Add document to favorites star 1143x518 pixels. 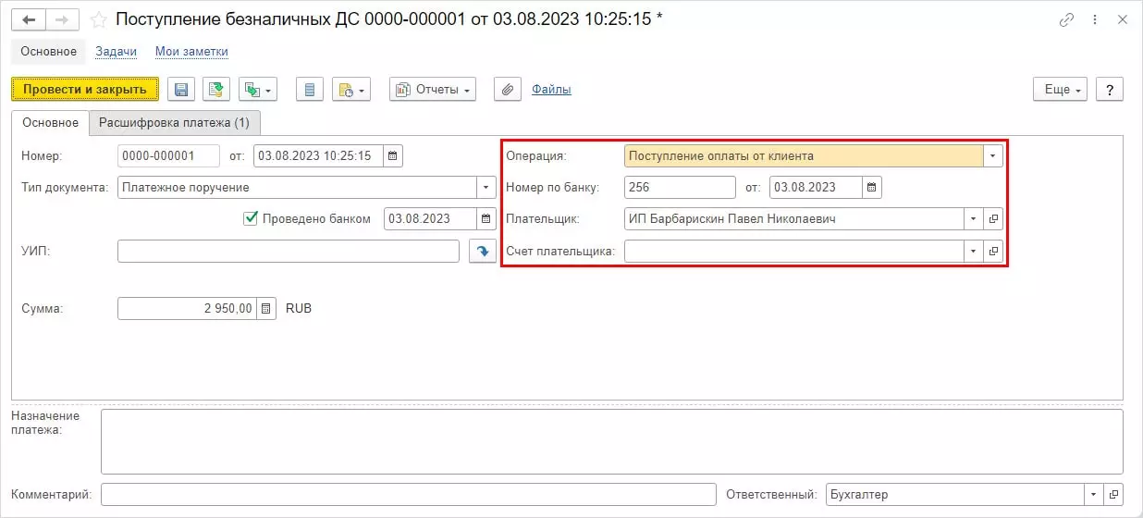(x=98, y=18)
